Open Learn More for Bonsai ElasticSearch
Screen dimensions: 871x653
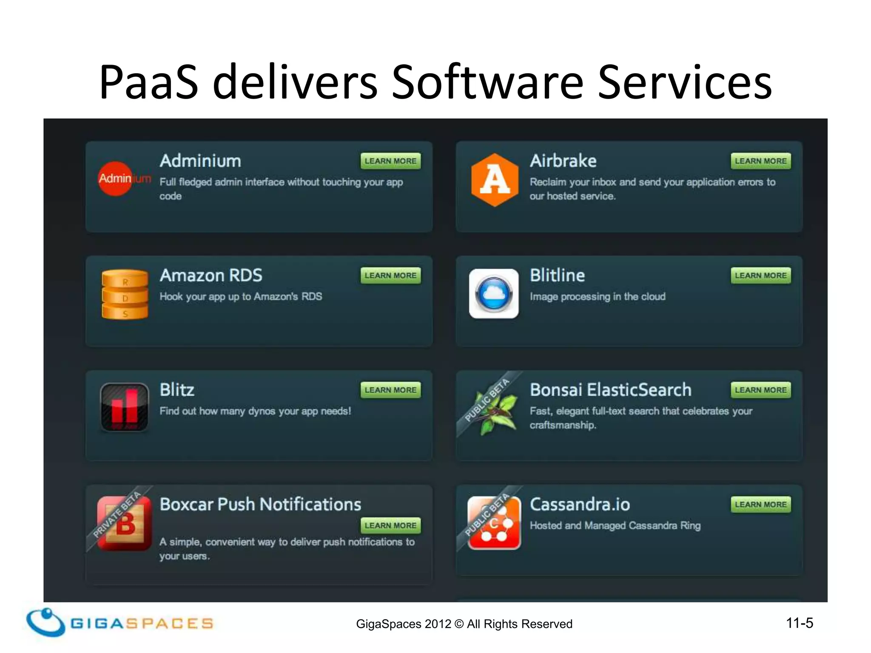pyautogui.click(x=761, y=390)
